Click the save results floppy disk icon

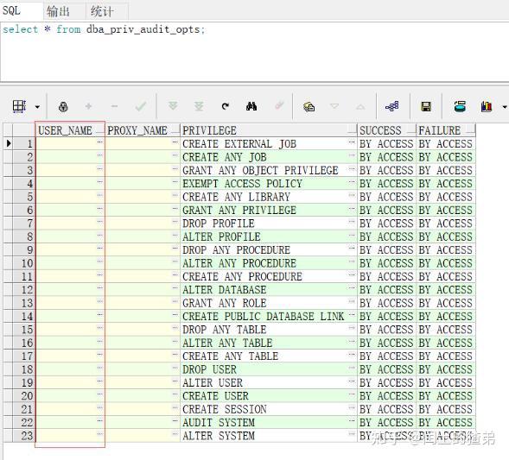tap(426, 106)
